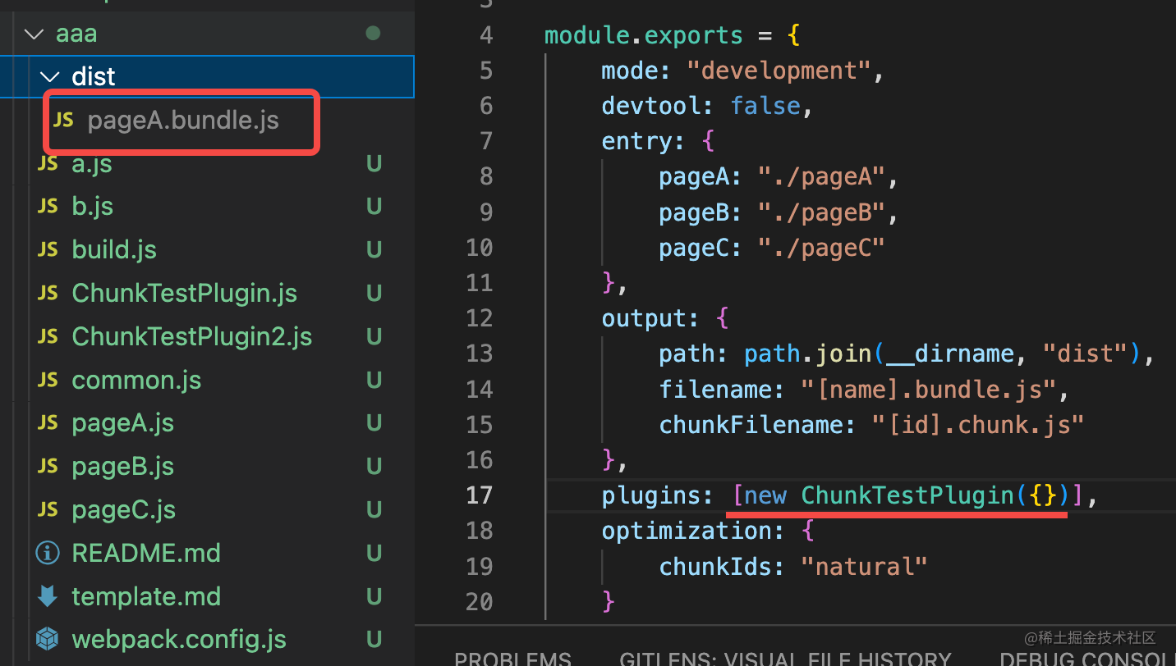Image resolution: width=1176 pixels, height=666 pixels.
Task: Click the webpack.config.js cube icon
Action: click(x=48, y=639)
